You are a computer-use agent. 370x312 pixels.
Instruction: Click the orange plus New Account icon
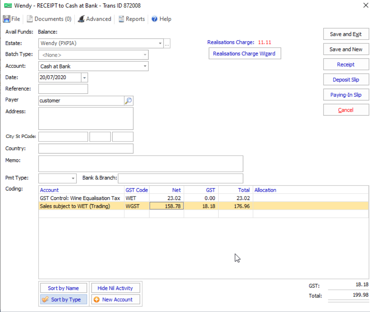97,300
